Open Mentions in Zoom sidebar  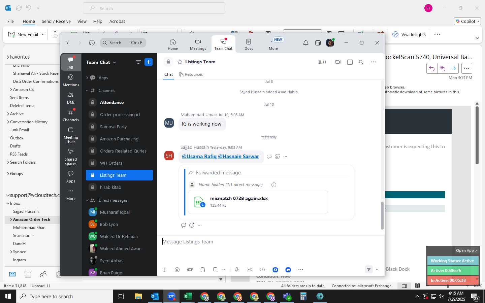(71, 80)
